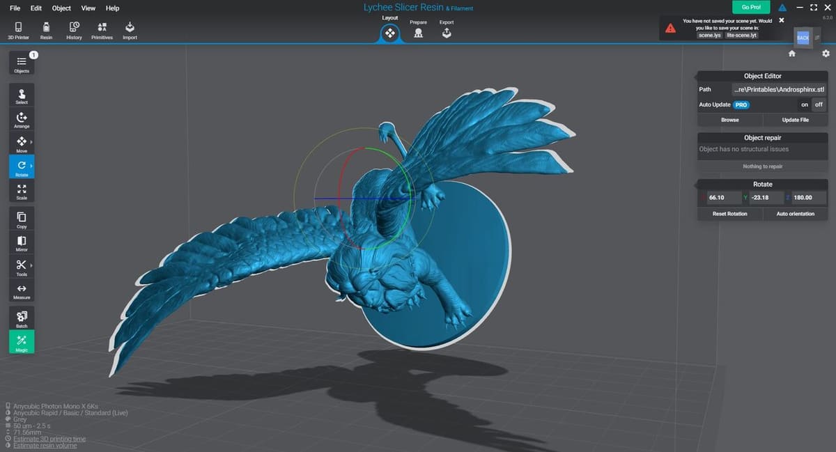Open the Tools scissors menu
This screenshot has height=452, width=836.
(x=22, y=267)
